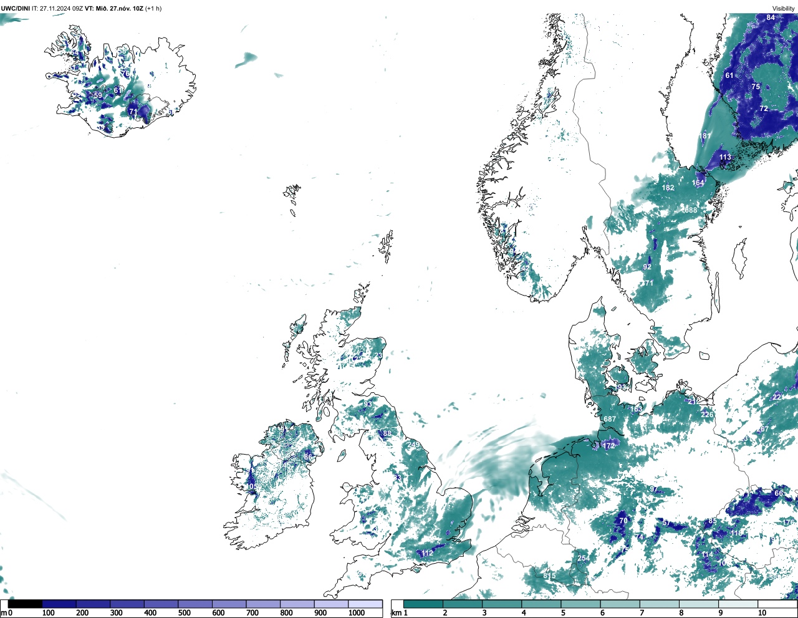Click the initial time '27.11.2024 09Z'
Screen dimensions: 798x618
click(62, 8)
